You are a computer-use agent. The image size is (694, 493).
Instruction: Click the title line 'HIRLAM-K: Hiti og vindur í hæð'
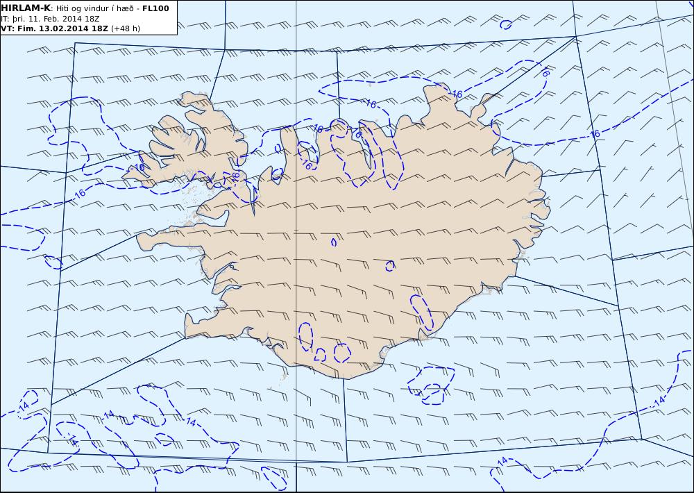69,8
